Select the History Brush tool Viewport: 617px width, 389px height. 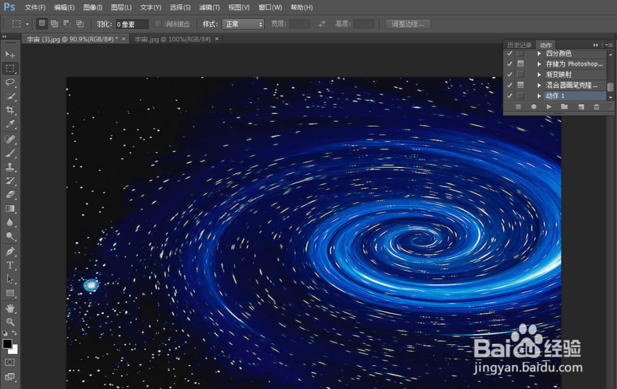10,181
